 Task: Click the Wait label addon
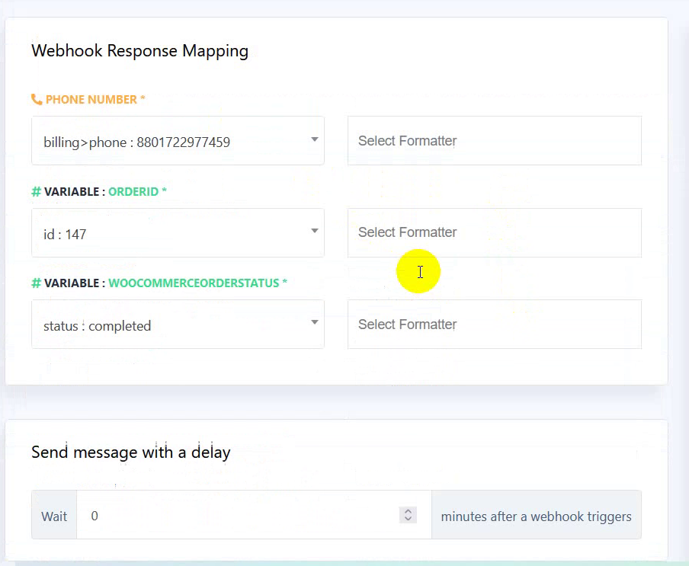coord(54,516)
